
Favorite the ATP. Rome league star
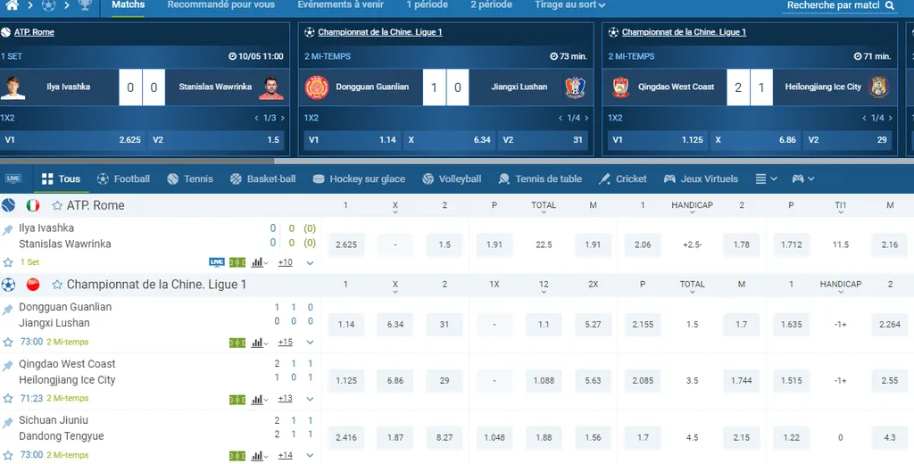[x=57, y=206]
